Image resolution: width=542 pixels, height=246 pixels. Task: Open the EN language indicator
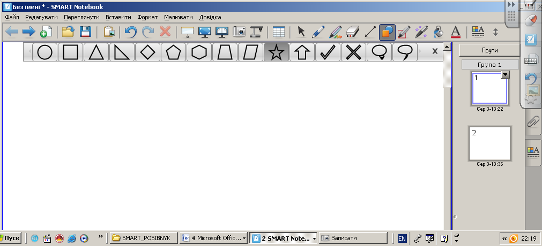click(x=402, y=239)
